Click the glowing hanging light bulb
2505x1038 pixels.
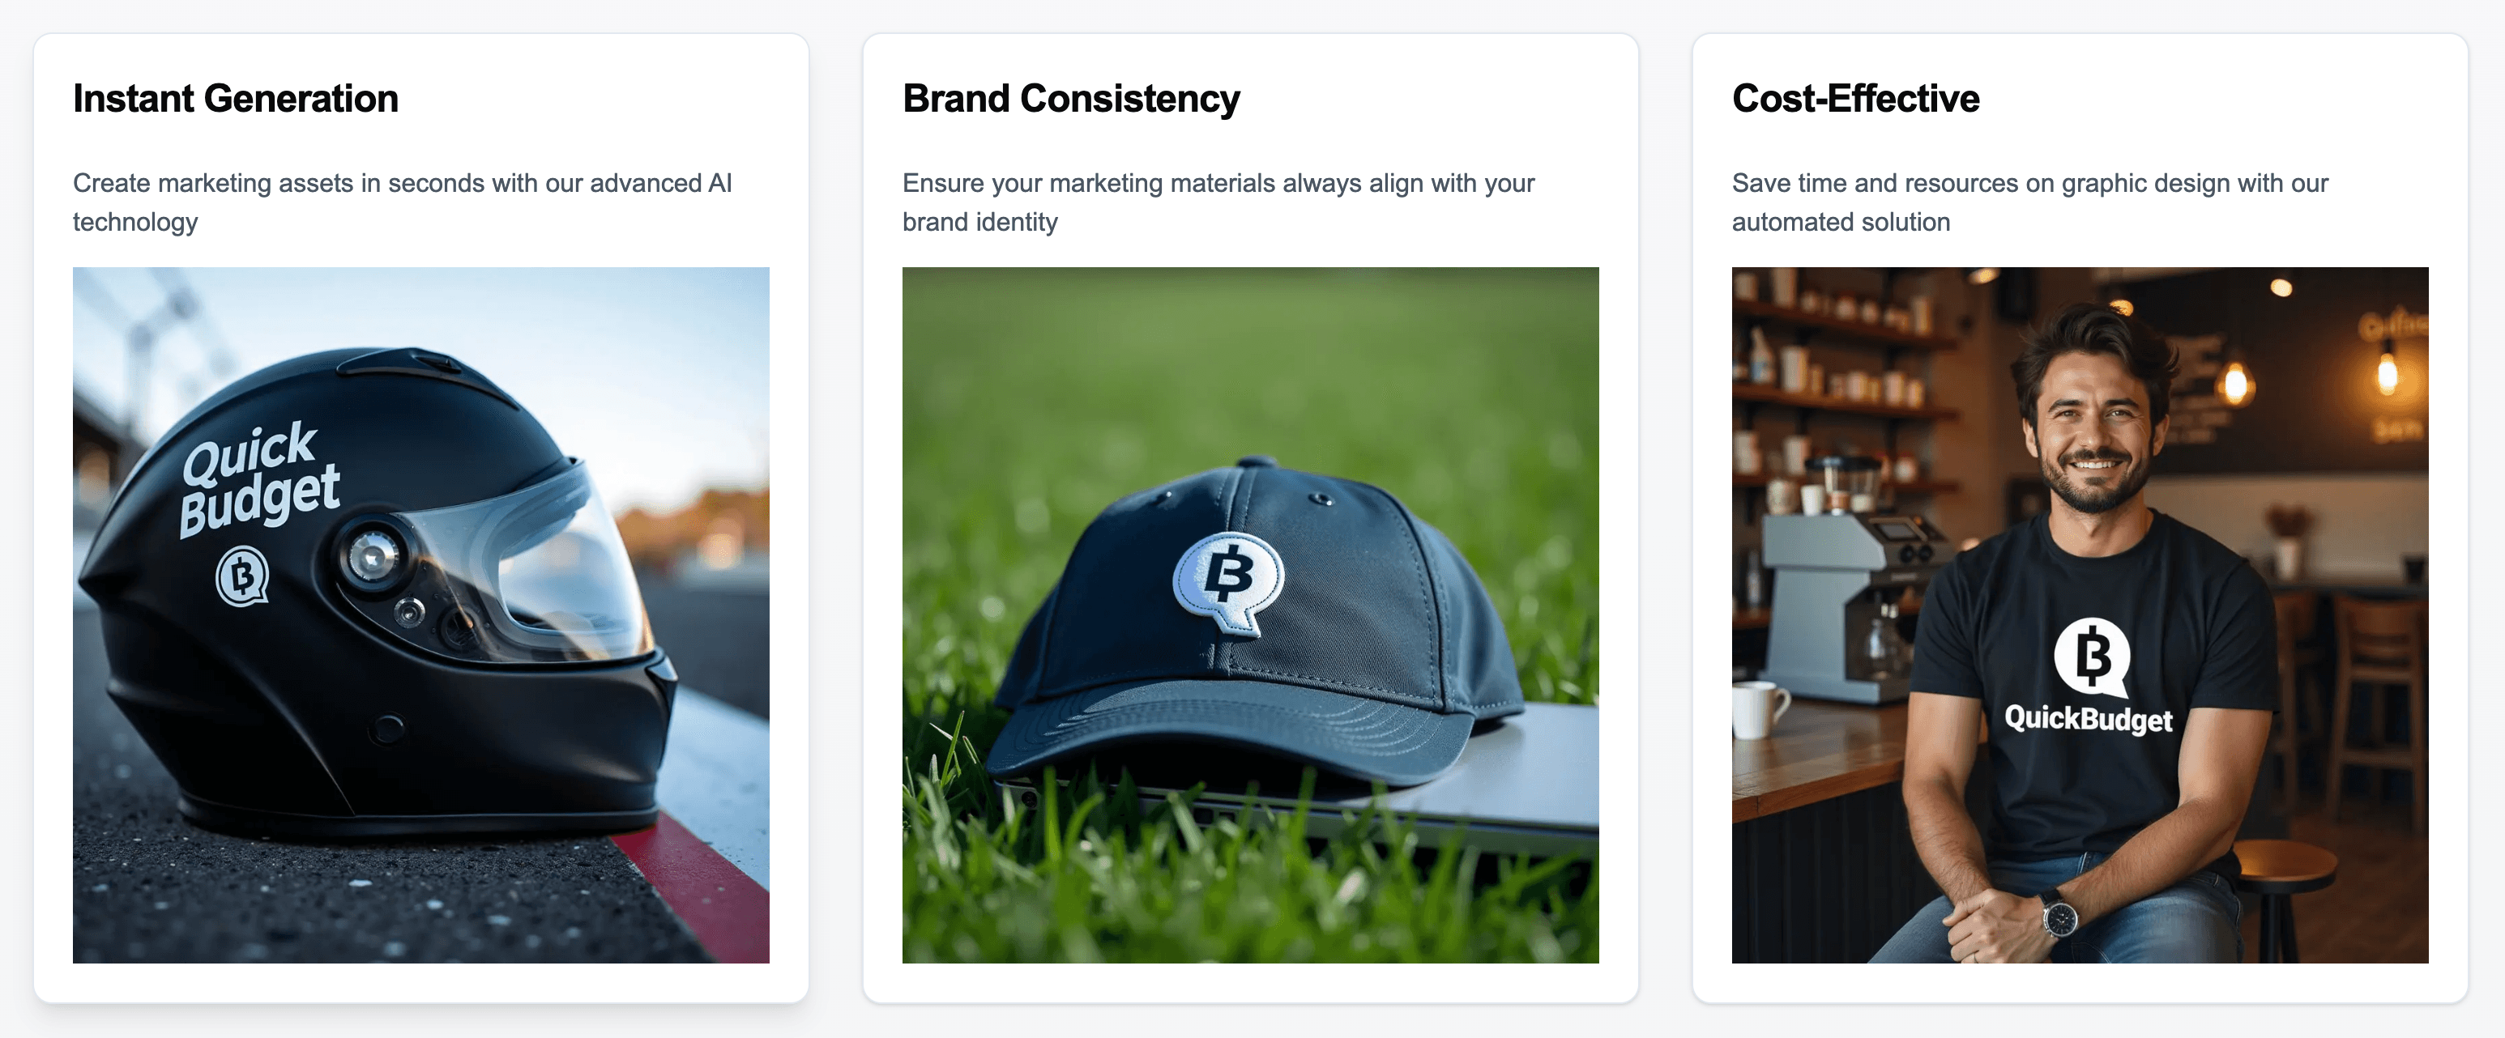point(2387,372)
